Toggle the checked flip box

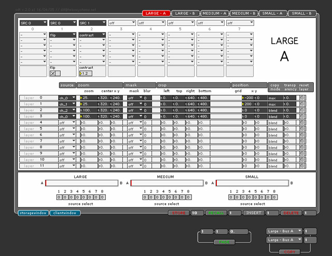[x=52, y=74]
